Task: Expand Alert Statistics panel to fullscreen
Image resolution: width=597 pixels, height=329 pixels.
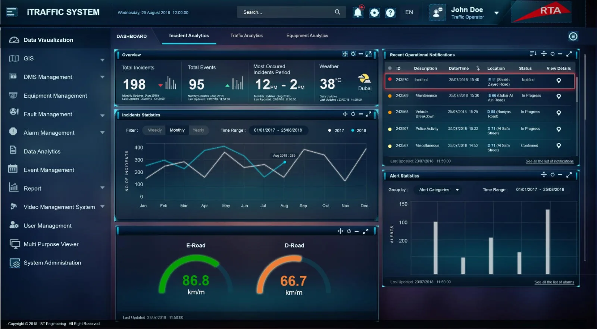Action: tap(569, 175)
